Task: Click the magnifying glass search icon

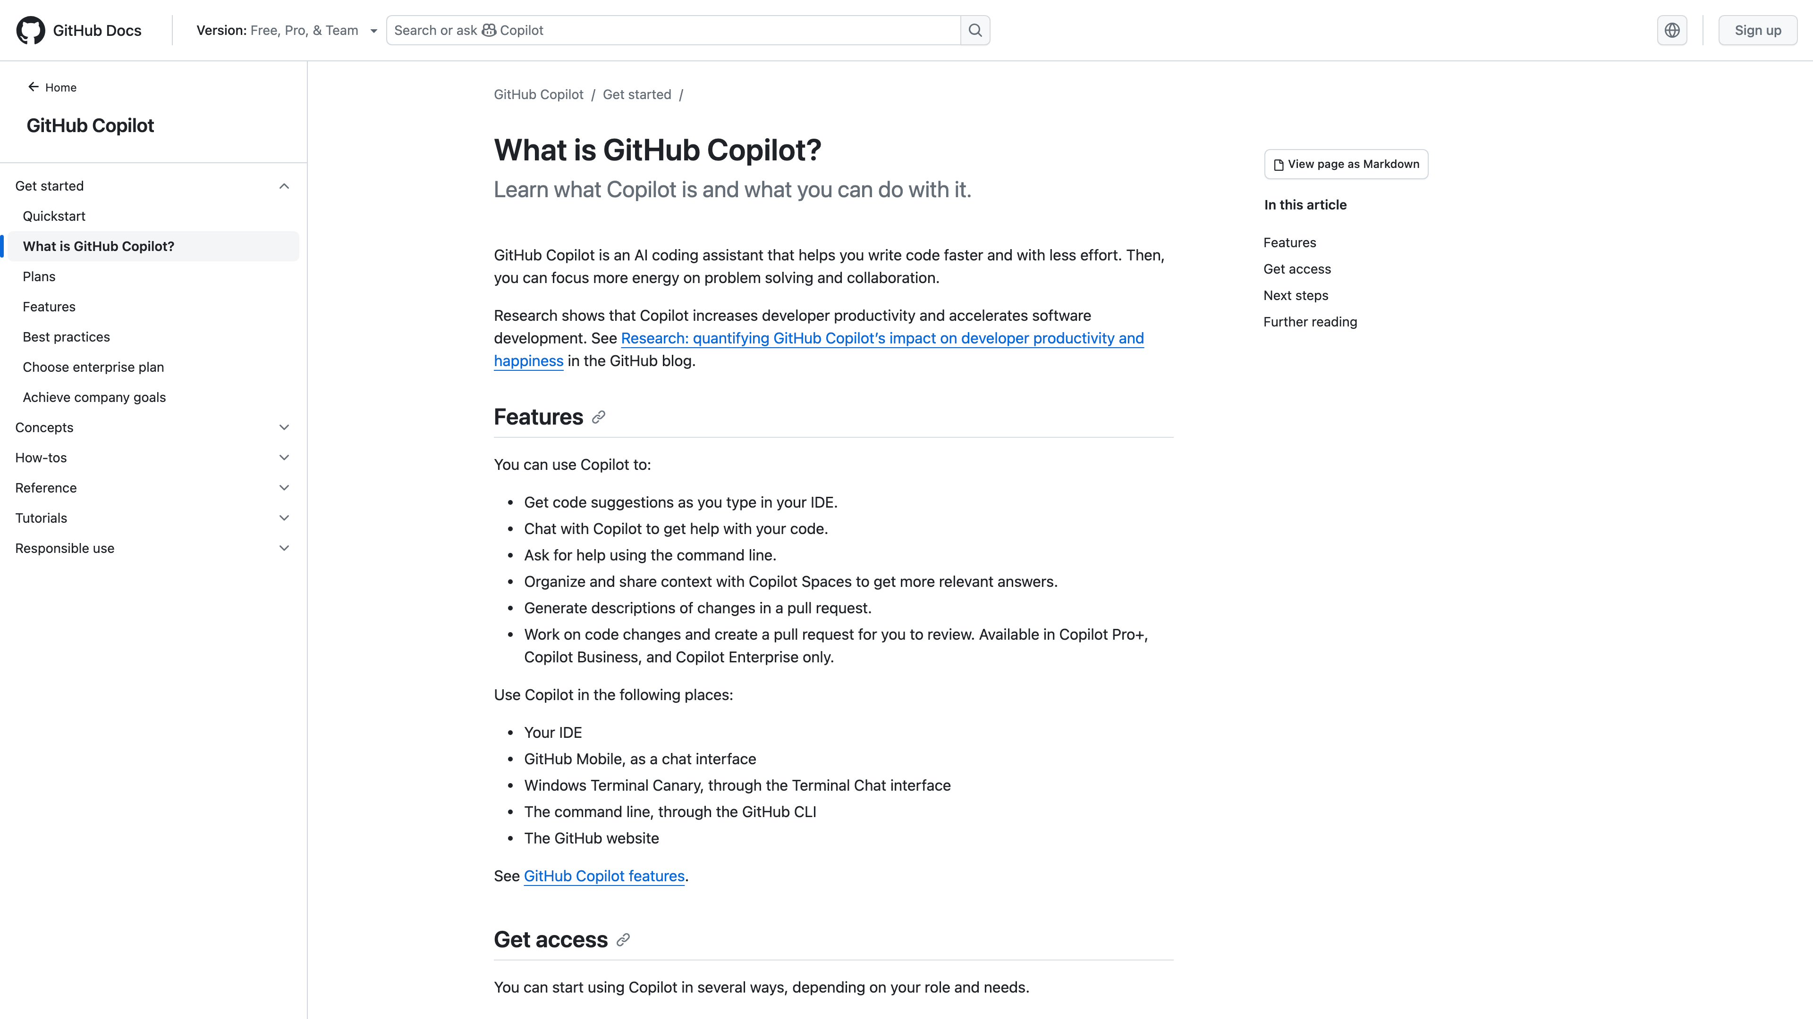Action: [975, 30]
